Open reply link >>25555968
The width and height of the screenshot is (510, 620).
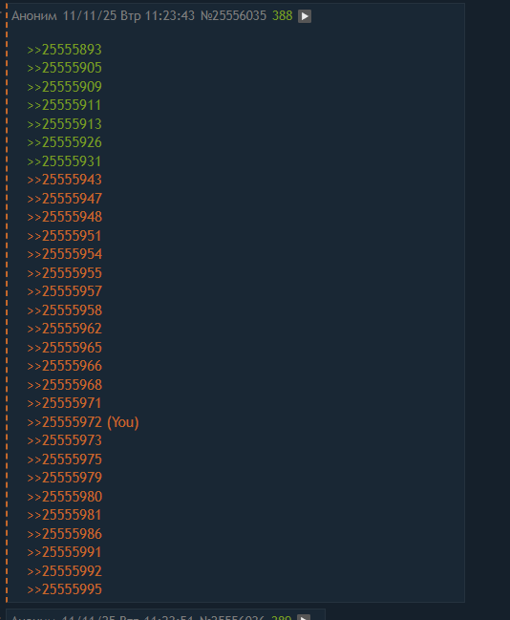[x=64, y=385]
